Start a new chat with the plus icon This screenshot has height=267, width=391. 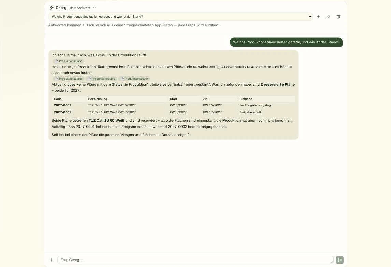click(x=318, y=17)
